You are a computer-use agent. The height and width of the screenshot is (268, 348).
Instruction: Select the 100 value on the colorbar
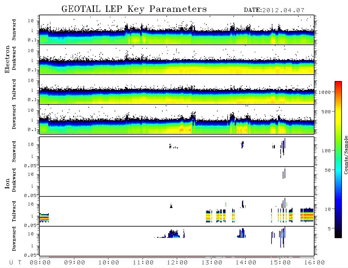pyautogui.click(x=326, y=151)
